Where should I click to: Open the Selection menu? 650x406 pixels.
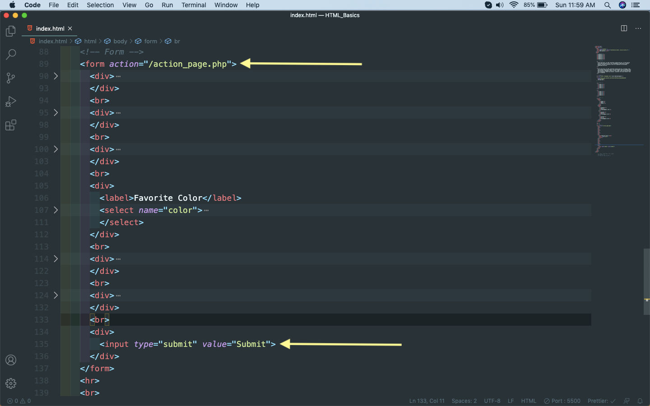tap(100, 5)
